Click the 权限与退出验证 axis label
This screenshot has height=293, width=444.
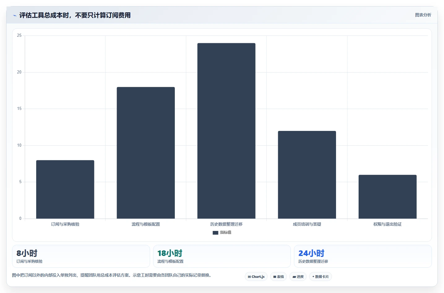point(388,224)
